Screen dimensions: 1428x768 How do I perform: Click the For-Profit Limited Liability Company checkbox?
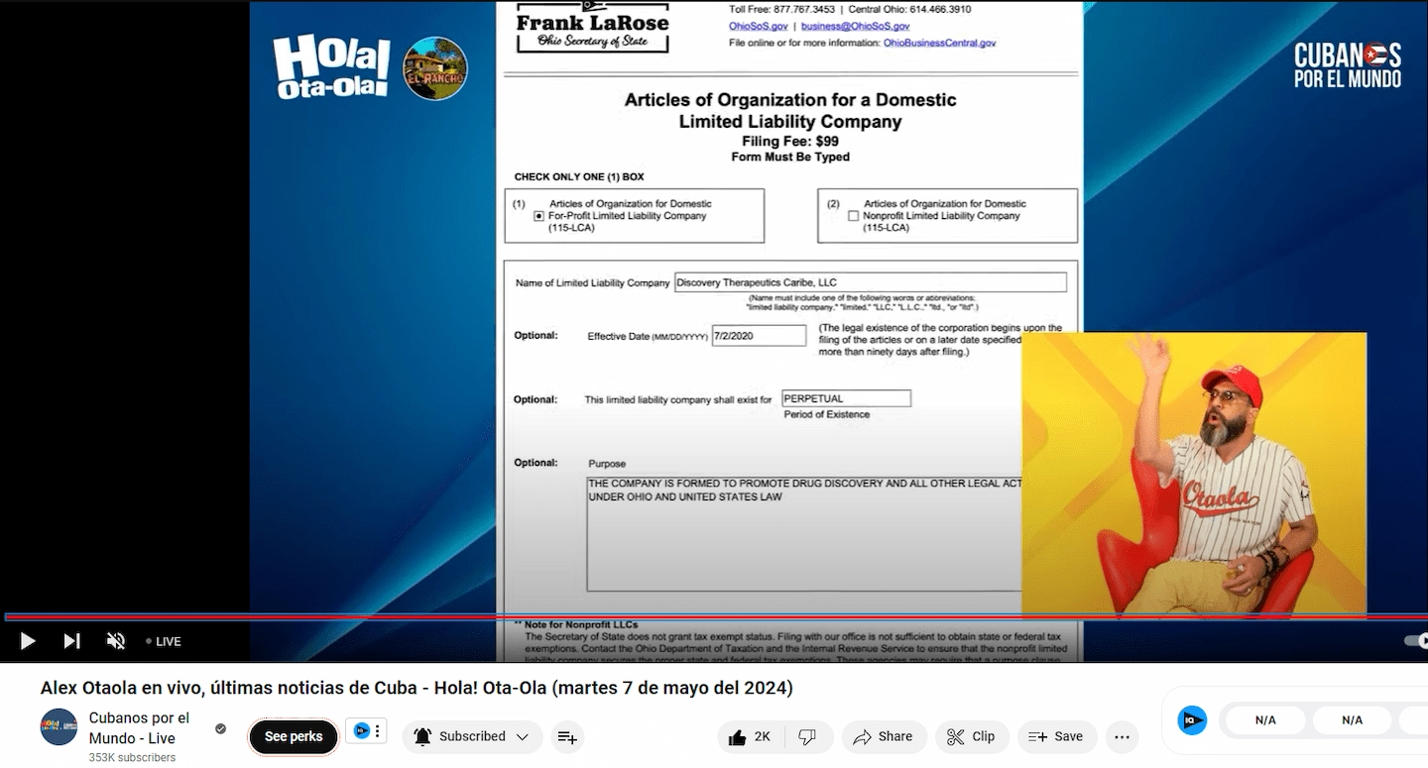tap(539, 216)
